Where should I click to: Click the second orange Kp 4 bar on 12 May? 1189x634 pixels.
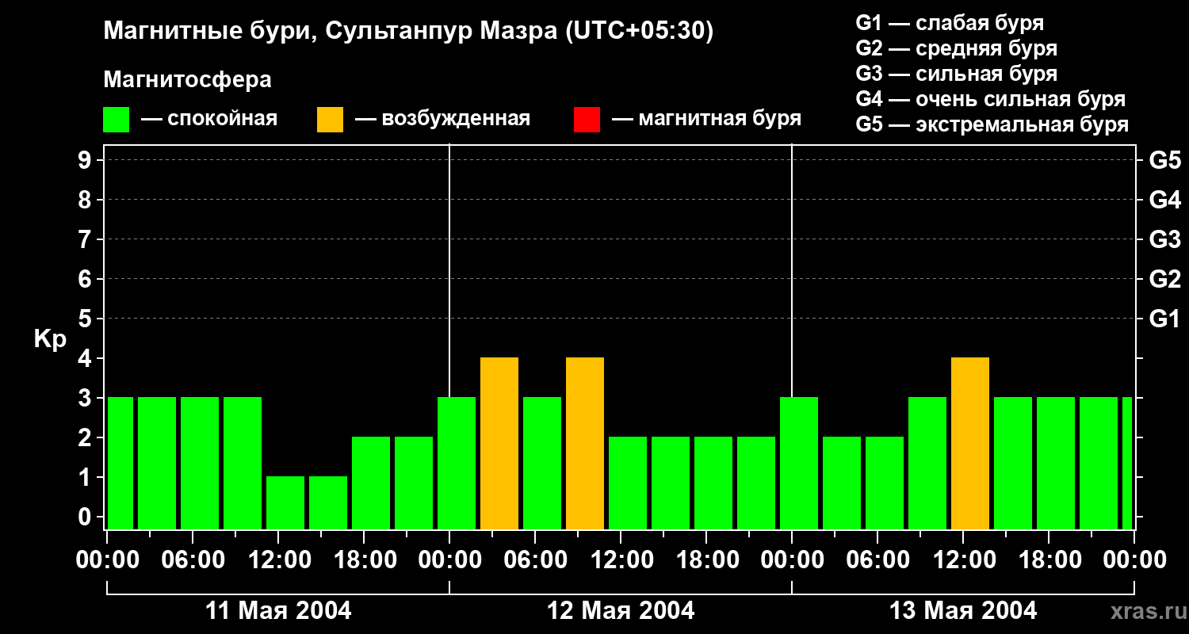click(x=585, y=444)
